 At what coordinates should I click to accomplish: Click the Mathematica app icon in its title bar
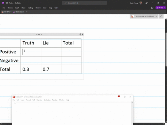tap(14, 97)
